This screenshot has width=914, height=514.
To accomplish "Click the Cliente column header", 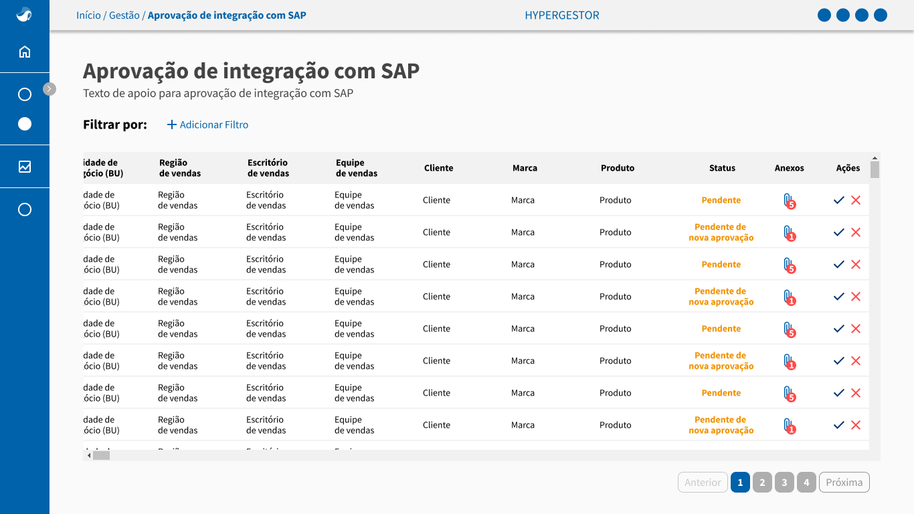I will click(438, 168).
